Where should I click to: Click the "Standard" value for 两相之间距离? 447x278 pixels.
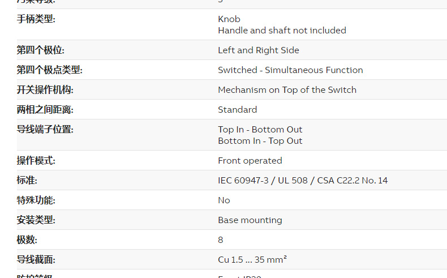(x=238, y=110)
